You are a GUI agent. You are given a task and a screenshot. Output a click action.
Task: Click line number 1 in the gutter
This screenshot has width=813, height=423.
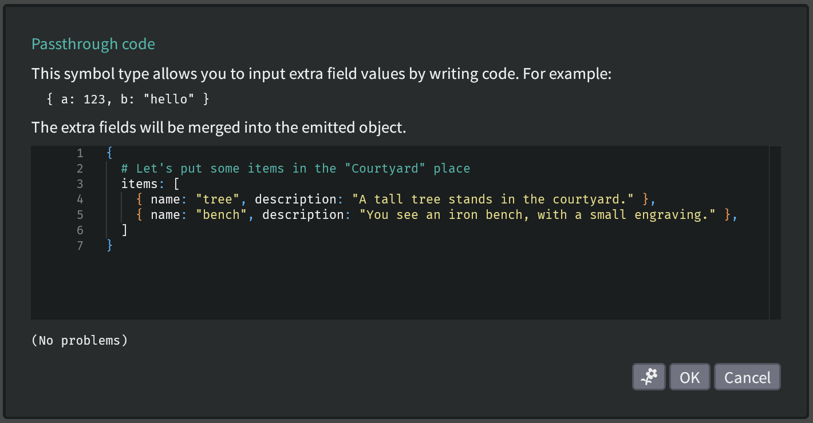pyautogui.click(x=80, y=153)
